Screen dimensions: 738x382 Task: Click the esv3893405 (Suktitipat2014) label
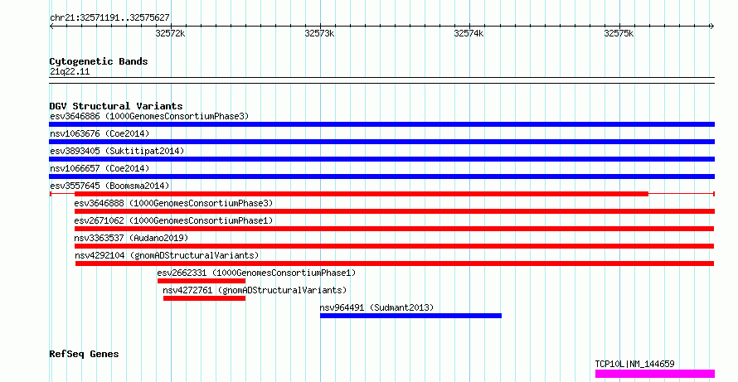coord(117,151)
